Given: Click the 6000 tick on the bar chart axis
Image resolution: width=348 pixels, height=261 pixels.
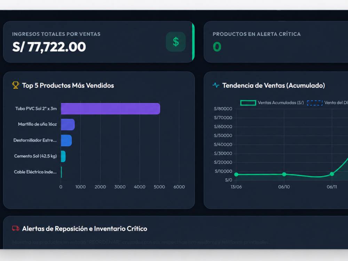Looking at the screenshot, I should 179,187.
